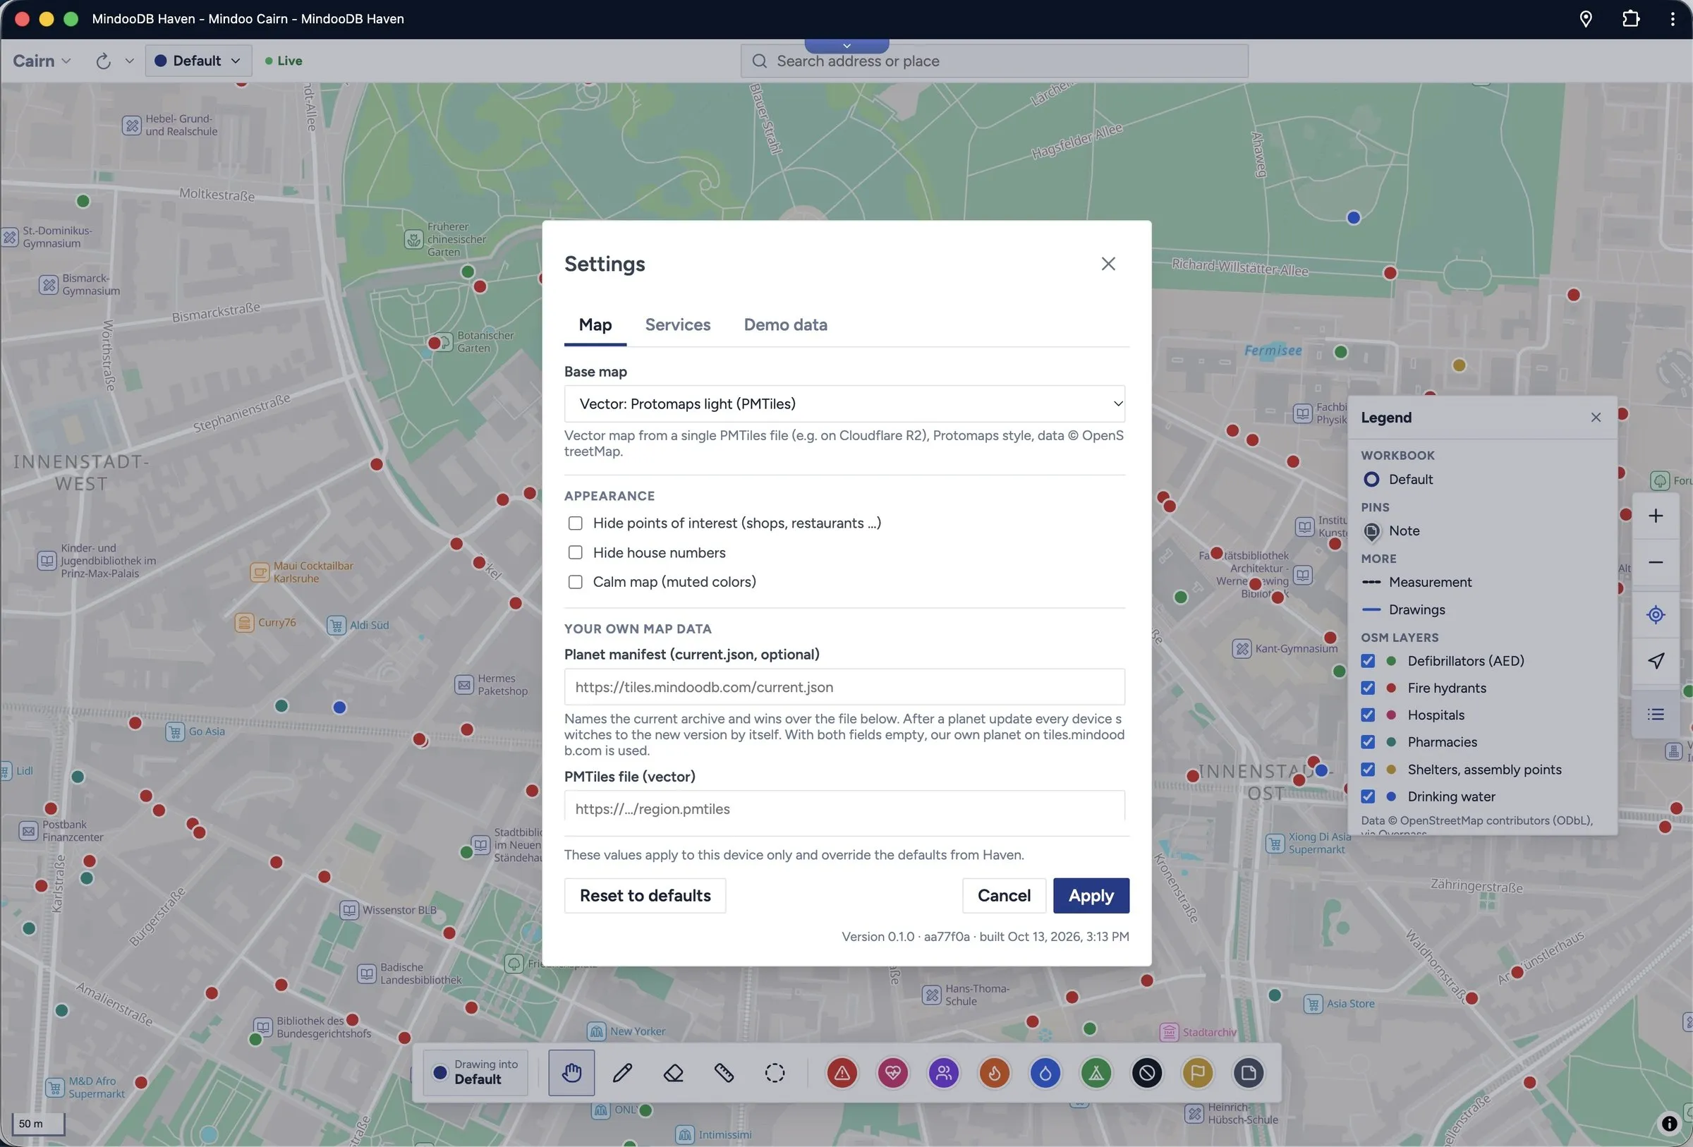Click the Live status indicator
The width and height of the screenshot is (1693, 1147).
[284, 61]
